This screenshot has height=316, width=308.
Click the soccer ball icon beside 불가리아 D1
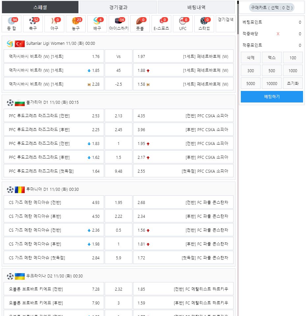pos(10,102)
